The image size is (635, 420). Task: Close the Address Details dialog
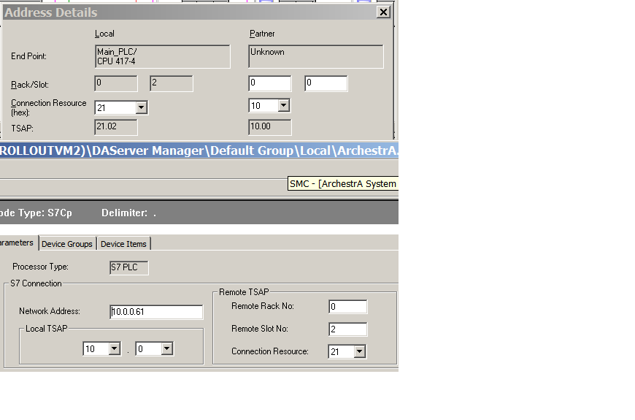click(x=383, y=12)
